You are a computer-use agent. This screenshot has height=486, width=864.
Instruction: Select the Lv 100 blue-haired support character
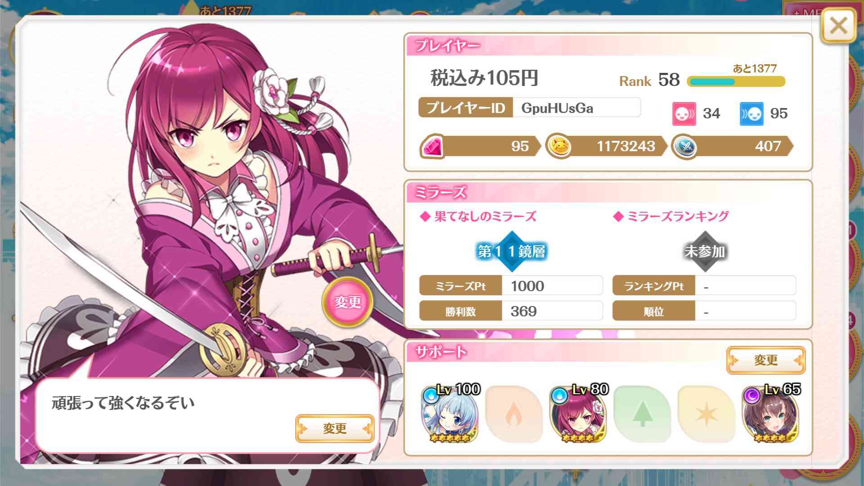450,414
